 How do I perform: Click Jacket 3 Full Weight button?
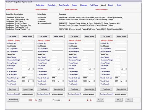[74, 36]
